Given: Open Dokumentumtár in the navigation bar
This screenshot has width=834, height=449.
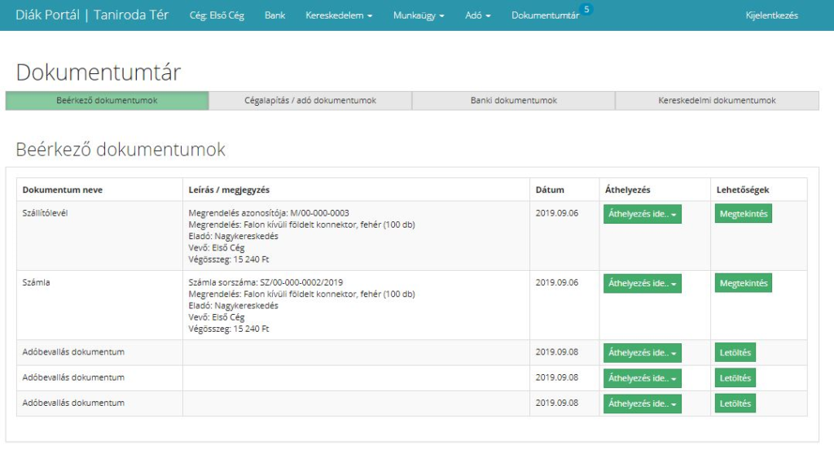Looking at the screenshot, I should click(545, 15).
